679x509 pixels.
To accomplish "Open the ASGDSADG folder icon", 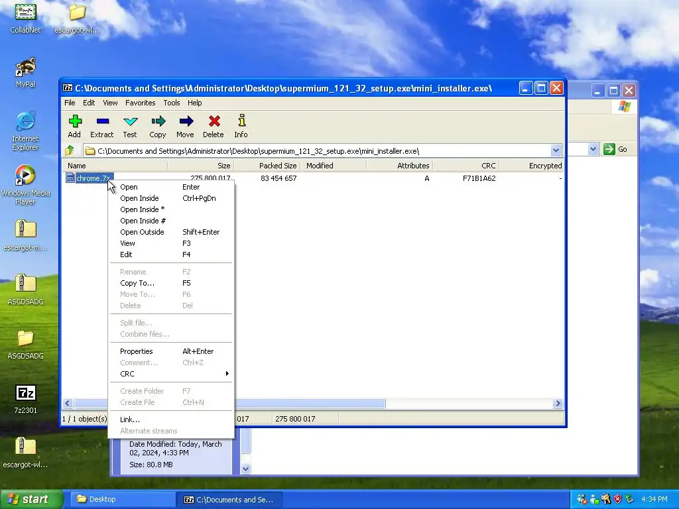I will pos(26,344).
